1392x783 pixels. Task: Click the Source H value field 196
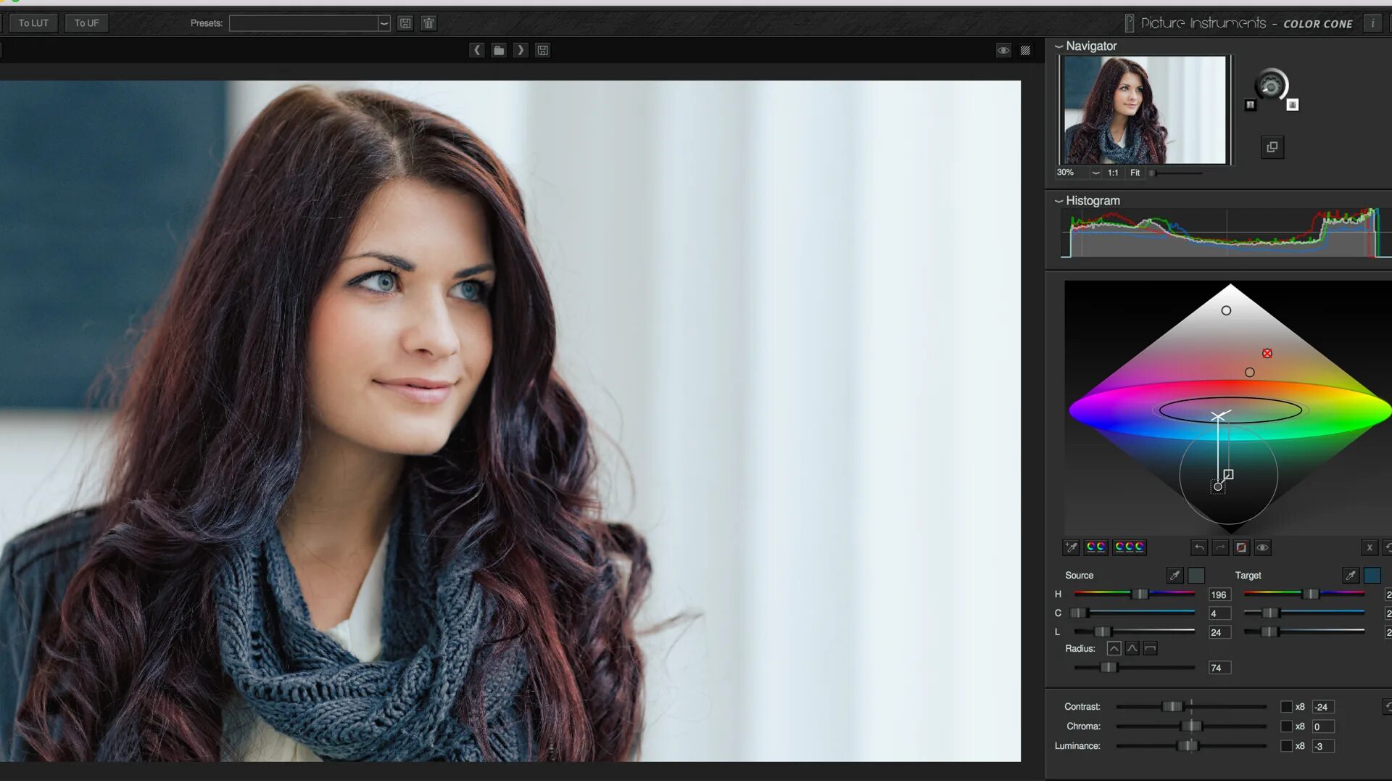point(1219,595)
